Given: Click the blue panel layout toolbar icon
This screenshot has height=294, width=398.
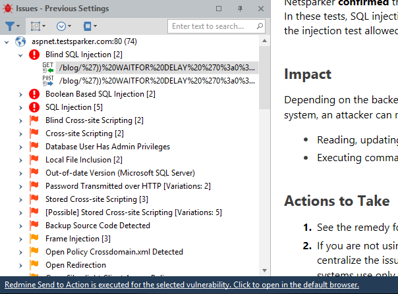Looking at the screenshot, I should click(90, 26).
